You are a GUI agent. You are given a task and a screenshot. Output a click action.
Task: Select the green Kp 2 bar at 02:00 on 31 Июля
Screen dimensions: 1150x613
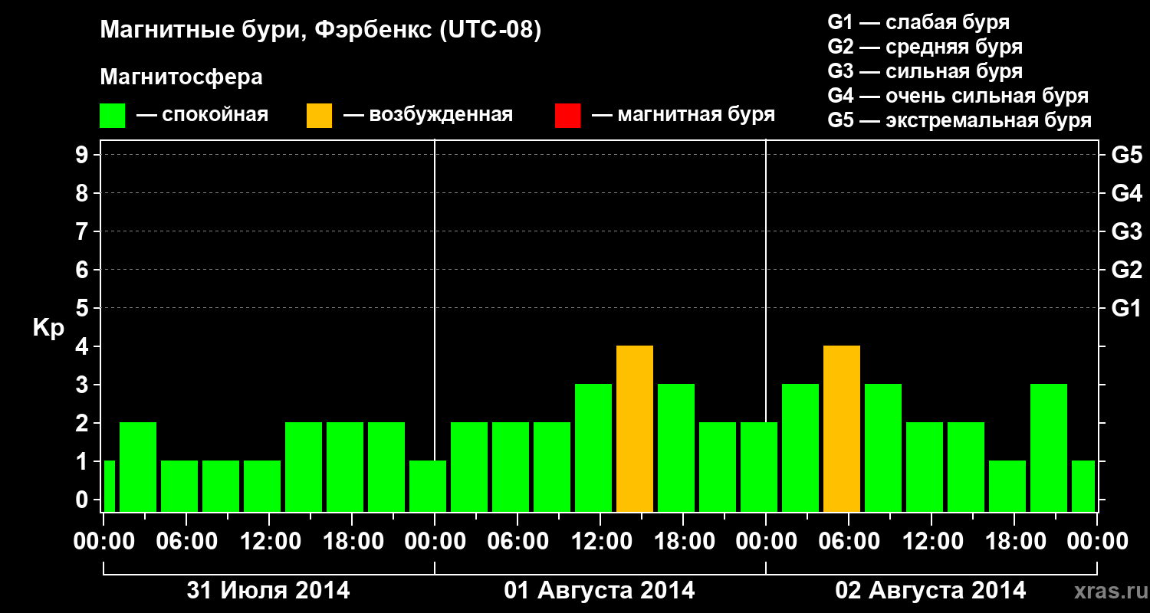[138, 467]
